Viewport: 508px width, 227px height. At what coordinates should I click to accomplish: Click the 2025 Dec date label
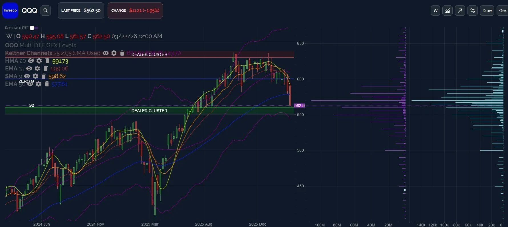[257, 224]
